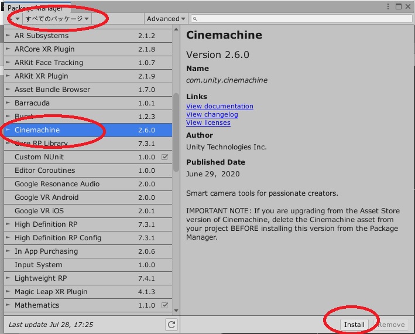The height and width of the screenshot is (334, 415).
Task: Select the Barracuda package name
Action: (32, 103)
